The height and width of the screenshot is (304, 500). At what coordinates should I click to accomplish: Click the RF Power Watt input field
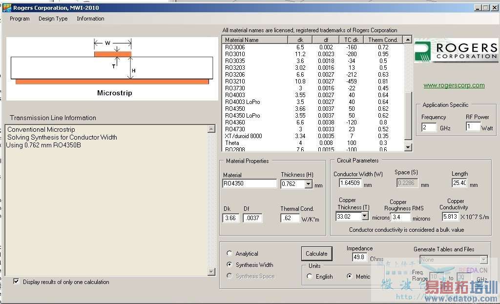[473, 127]
